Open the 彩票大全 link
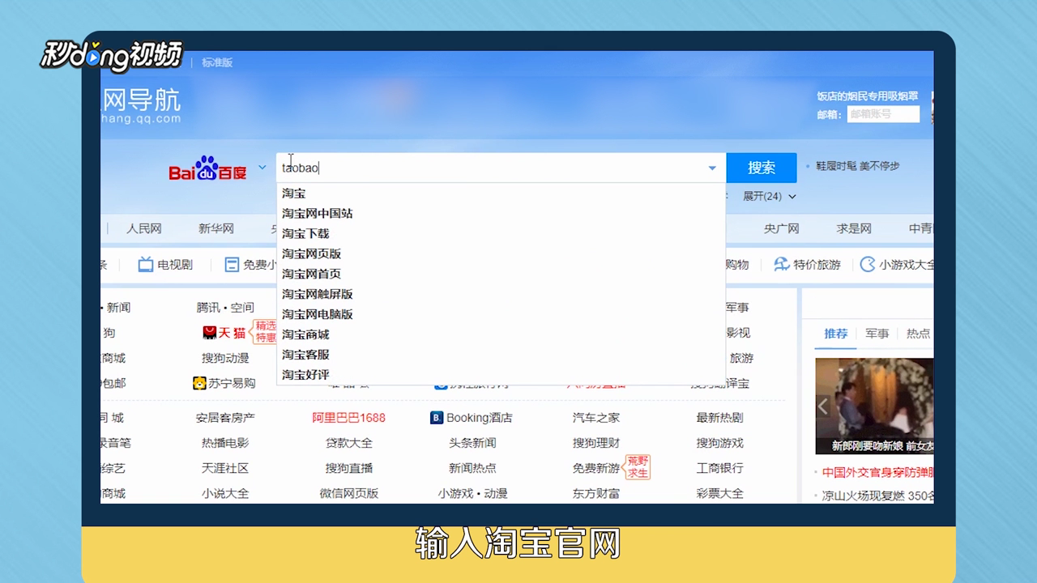The image size is (1037, 583). click(x=719, y=493)
